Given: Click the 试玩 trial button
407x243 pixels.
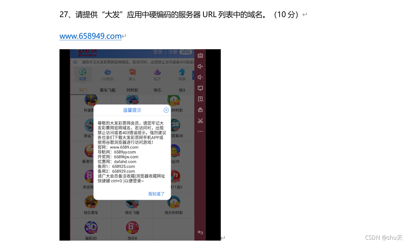Looking at the screenshot, I should point(186,52).
